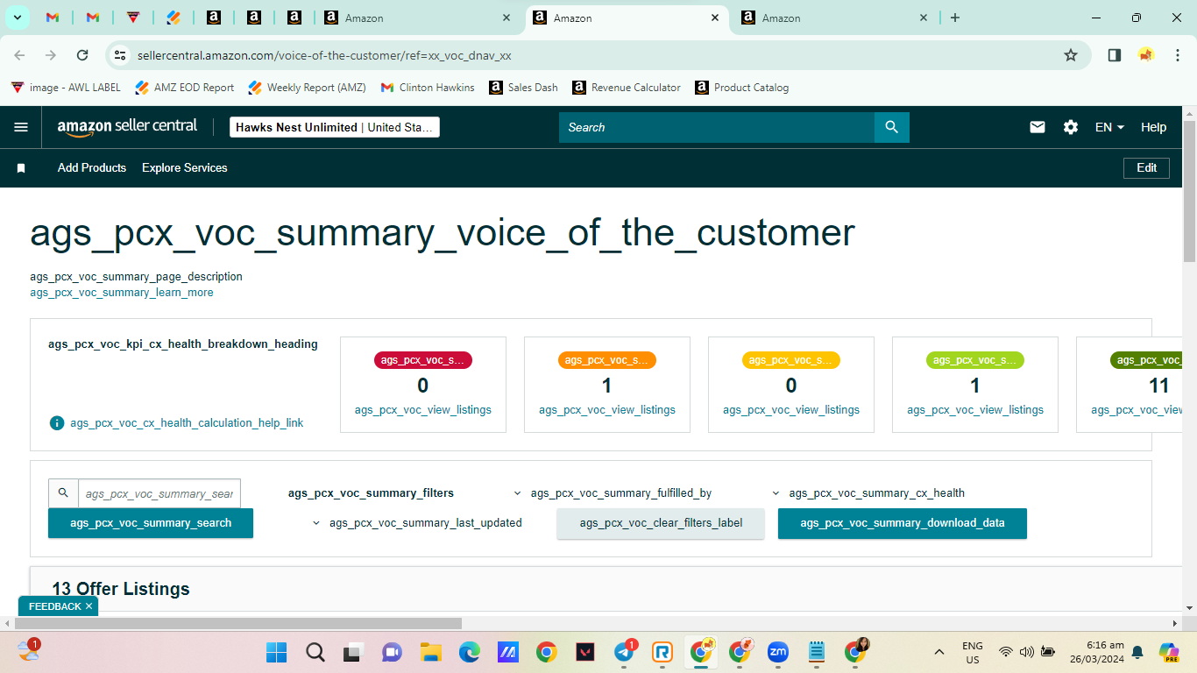Click the count "11" in the health breakdown

[x=1158, y=386]
